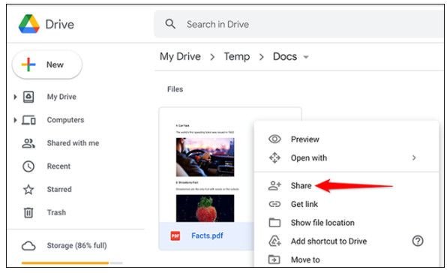Click the Get link chain icon
Viewport: 447px width, 273px height.
coord(274,204)
